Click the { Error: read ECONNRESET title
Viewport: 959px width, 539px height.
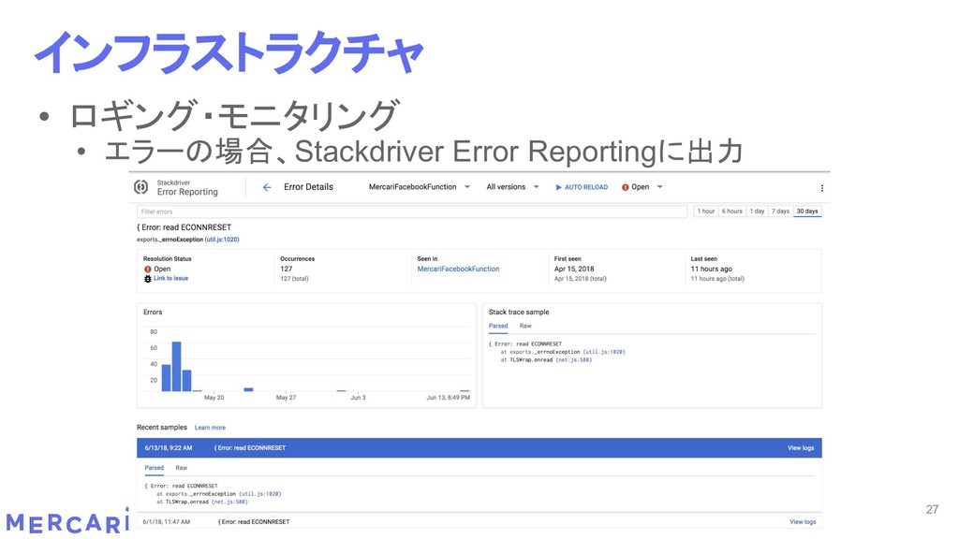[x=184, y=227]
